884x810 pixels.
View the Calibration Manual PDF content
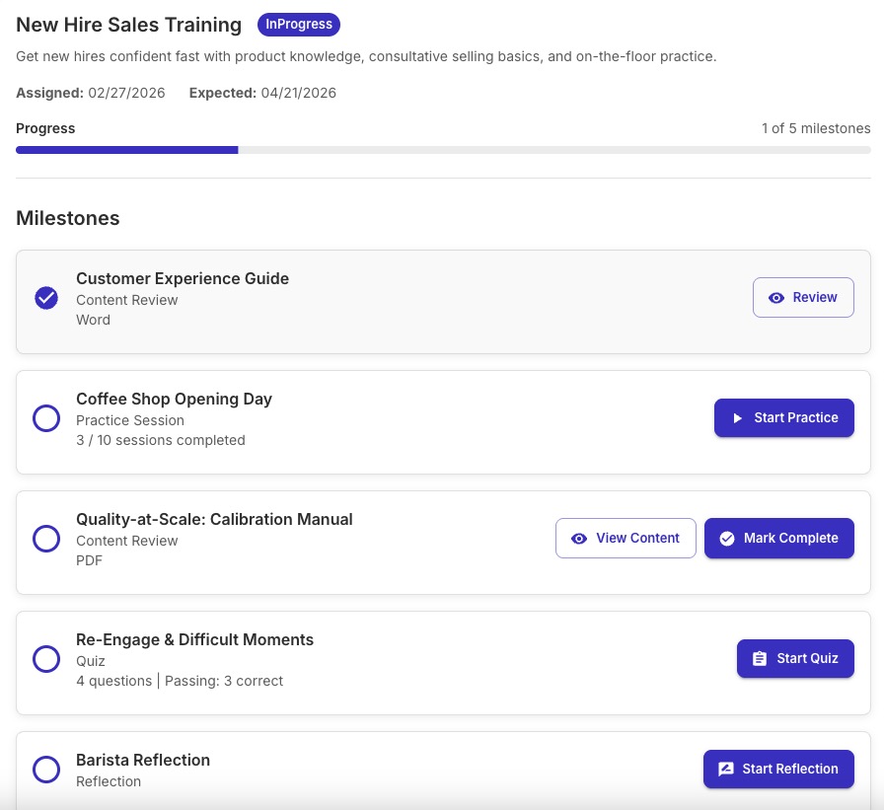(x=626, y=538)
